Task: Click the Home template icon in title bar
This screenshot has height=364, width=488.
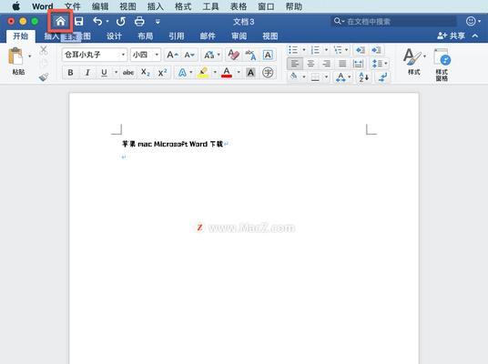Action: tap(60, 21)
